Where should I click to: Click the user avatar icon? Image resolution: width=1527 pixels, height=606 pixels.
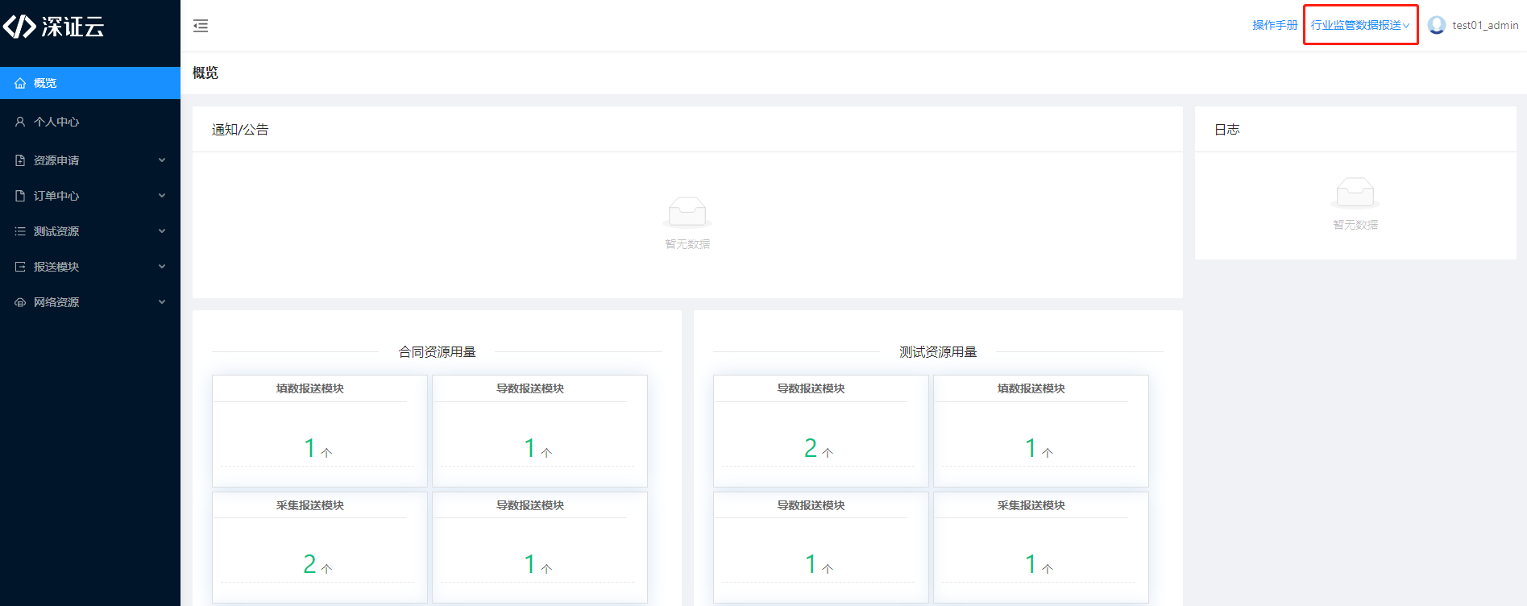point(1437,25)
